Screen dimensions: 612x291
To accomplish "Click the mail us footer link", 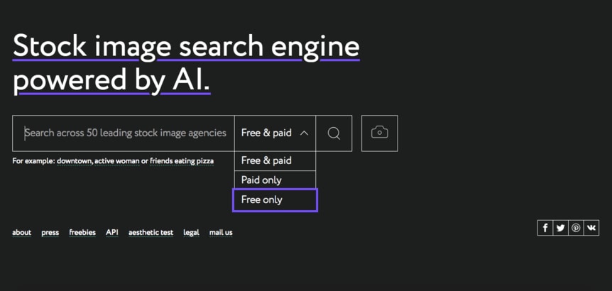I will [x=221, y=233].
